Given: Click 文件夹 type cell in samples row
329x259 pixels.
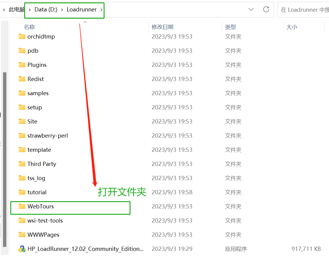Looking at the screenshot, I should (x=233, y=93).
